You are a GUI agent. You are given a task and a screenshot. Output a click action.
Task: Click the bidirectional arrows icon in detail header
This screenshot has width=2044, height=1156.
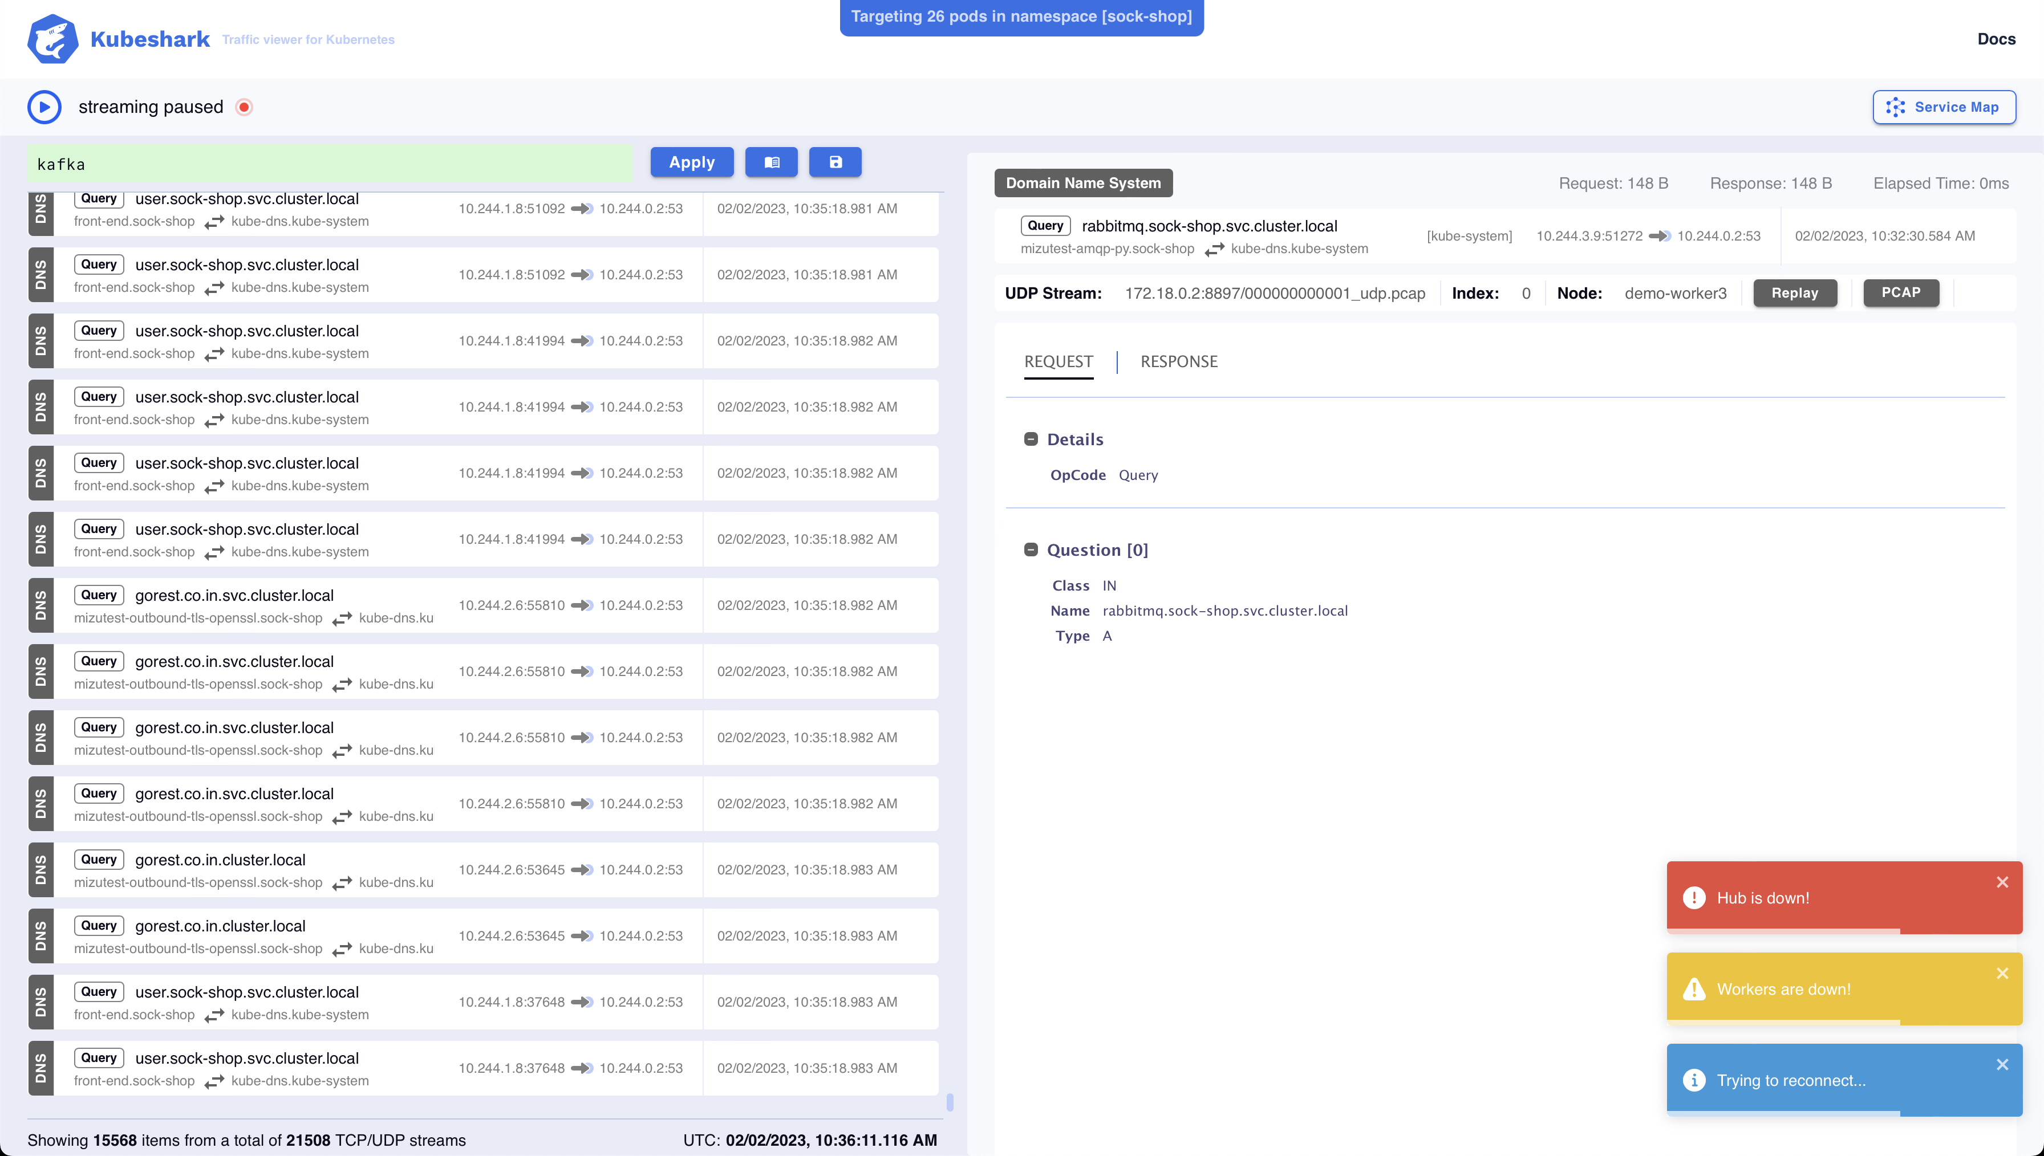pyautogui.click(x=1214, y=249)
